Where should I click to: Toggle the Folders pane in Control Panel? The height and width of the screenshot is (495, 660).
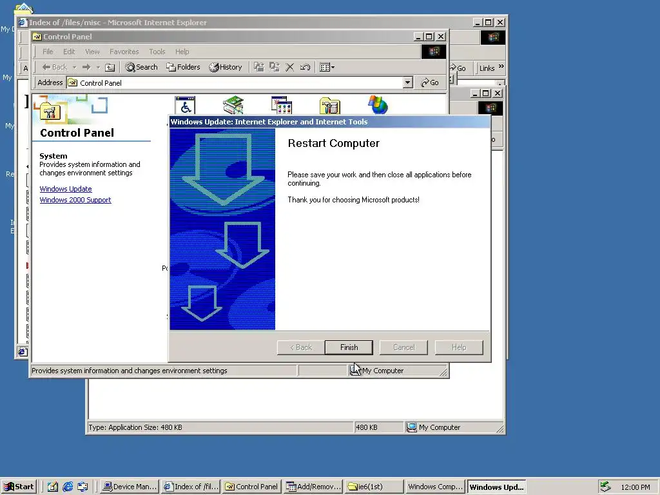click(183, 67)
